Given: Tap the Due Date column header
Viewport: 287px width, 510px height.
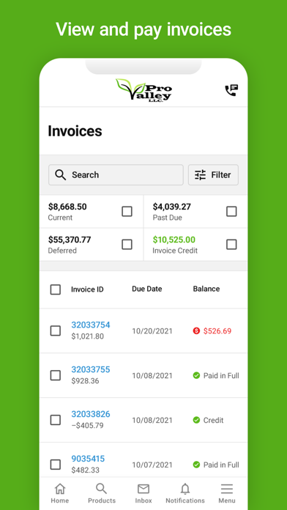Looking at the screenshot, I should (x=147, y=289).
